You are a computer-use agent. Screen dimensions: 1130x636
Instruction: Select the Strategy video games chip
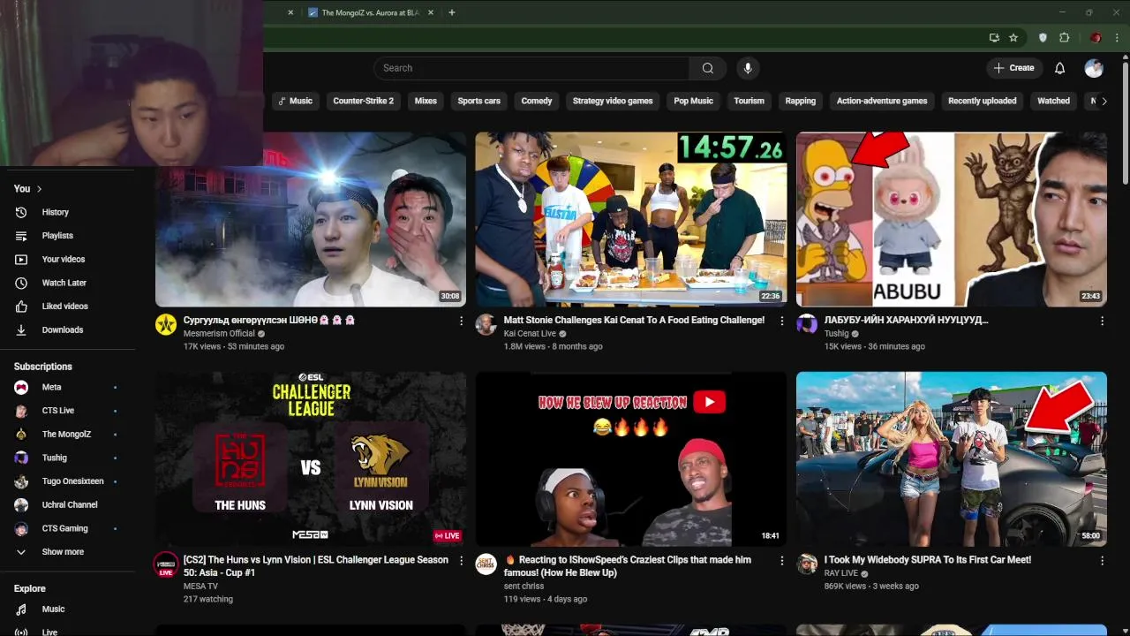pyautogui.click(x=613, y=101)
